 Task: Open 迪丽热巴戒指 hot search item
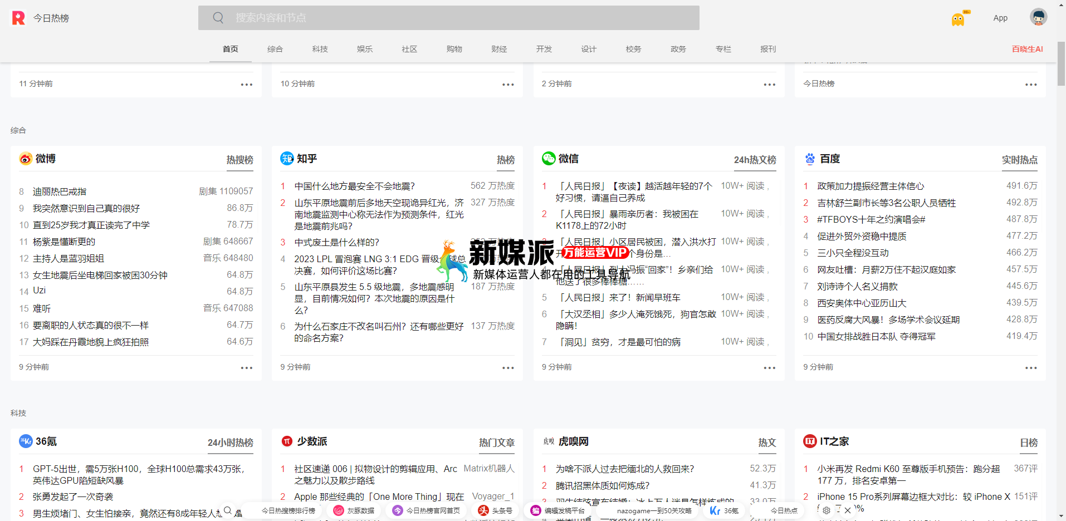pos(60,191)
